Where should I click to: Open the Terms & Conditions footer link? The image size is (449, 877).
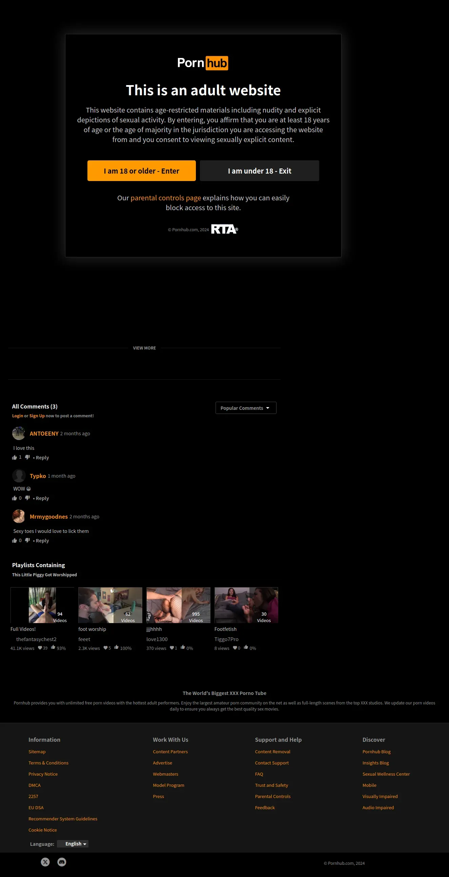(48, 763)
